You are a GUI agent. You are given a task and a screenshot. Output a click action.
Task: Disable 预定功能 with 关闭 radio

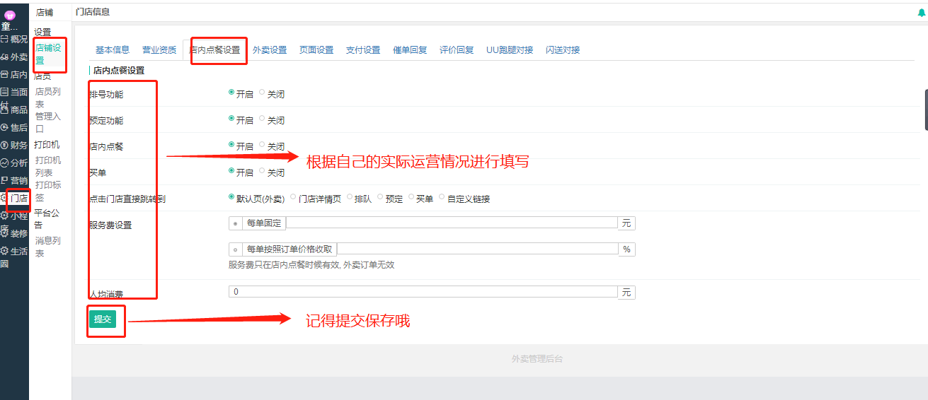click(263, 119)
